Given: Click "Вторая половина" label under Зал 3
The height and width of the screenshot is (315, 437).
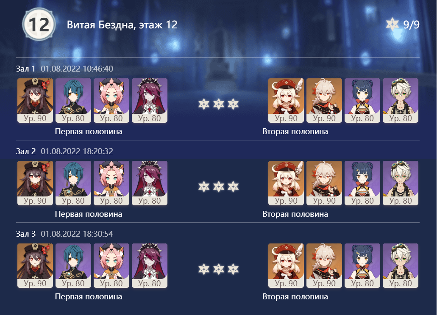Looking at the screenshot, I should [x=295, y=297].
